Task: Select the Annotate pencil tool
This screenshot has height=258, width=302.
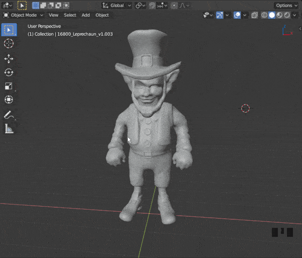Action: pos(9,115)
